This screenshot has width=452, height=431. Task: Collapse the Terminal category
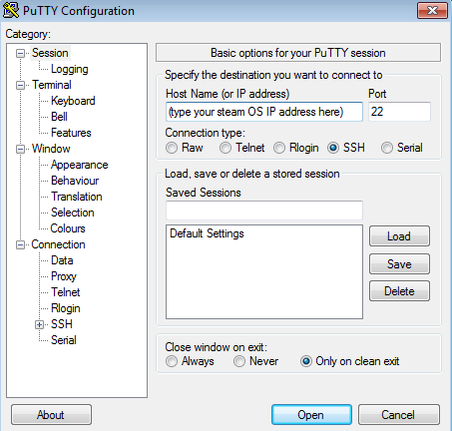[21, 85]
